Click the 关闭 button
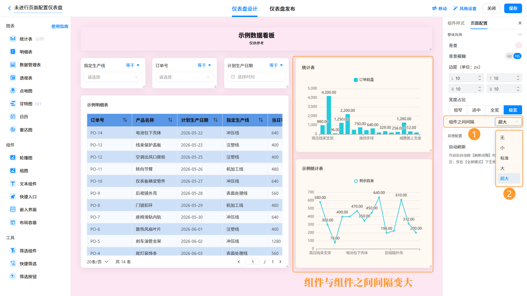Image resolution: width=527 pixels, height=296 pixels. [x=491, y=8]
